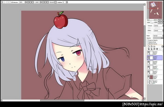
Task: Click the layer mask icon right of folder icon
Action: click(162, 47)
